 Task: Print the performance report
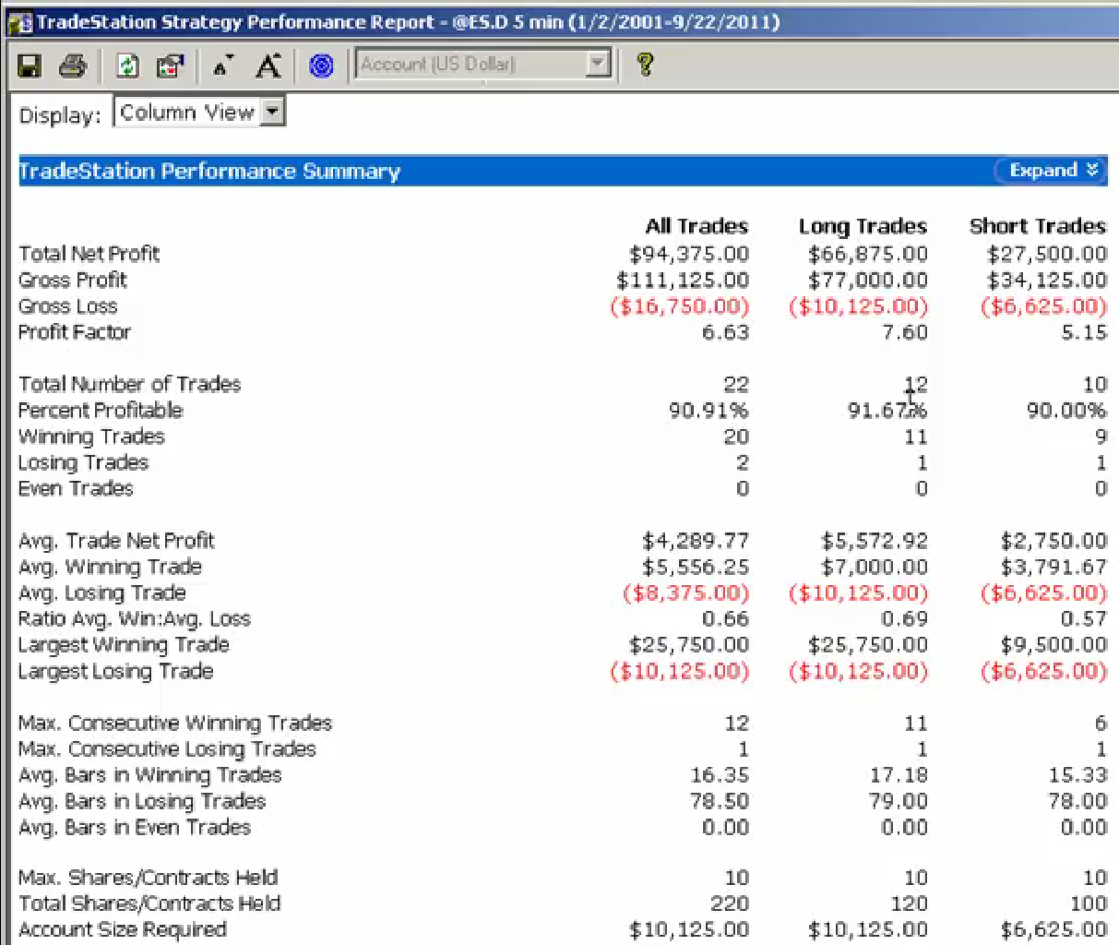pos(73,66)
